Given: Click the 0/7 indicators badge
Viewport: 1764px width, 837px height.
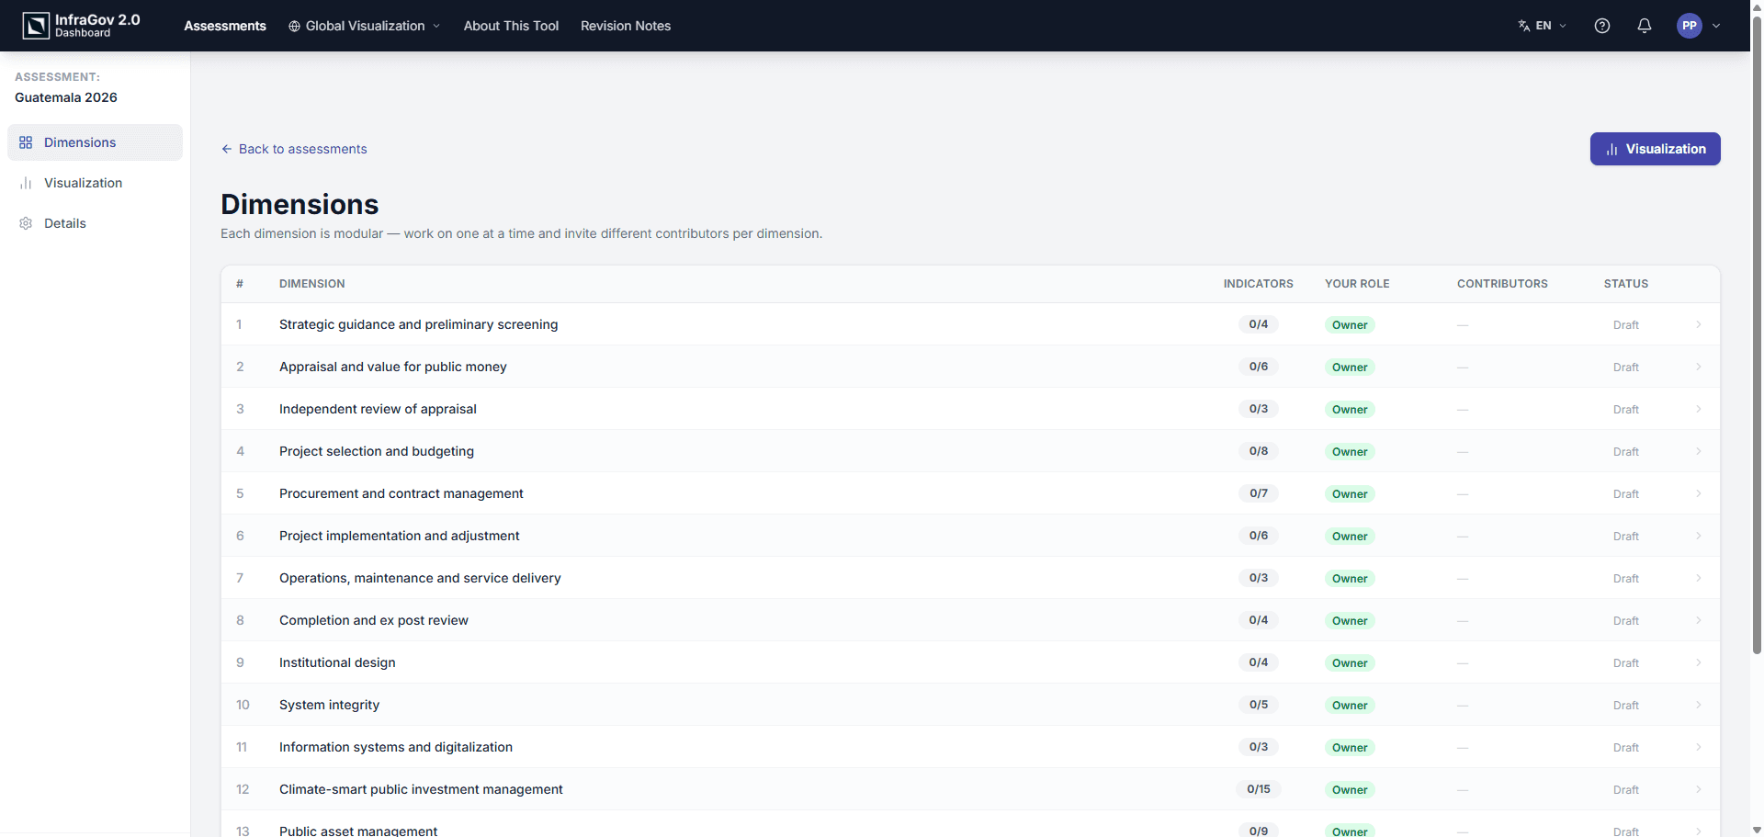Looking at the screenshot, I should [1259, 493].
